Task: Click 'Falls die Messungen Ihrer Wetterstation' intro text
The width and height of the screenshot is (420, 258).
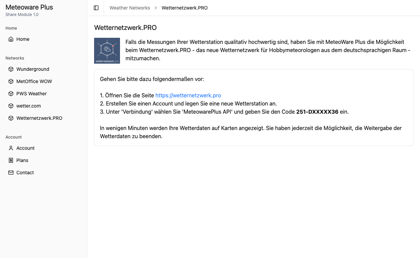Action: 268,50
